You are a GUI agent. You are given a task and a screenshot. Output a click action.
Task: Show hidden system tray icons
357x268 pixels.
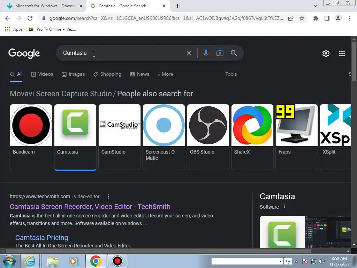tap(296, 262)
